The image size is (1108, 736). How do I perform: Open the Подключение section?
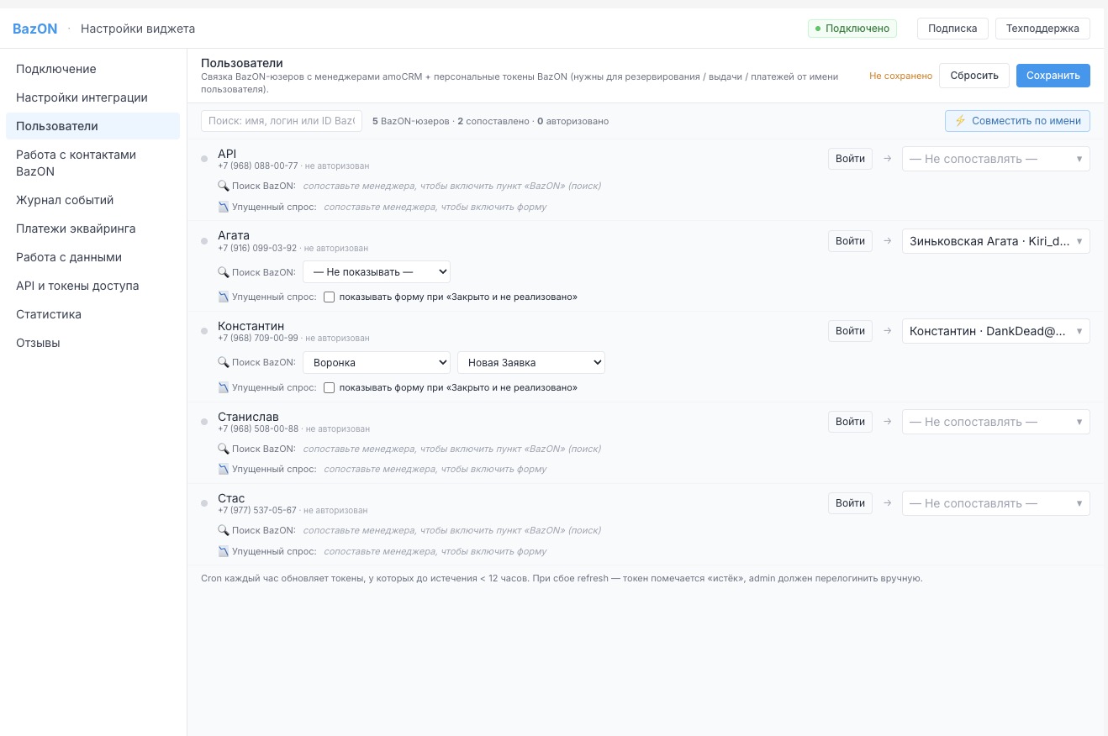click(92, 69)
